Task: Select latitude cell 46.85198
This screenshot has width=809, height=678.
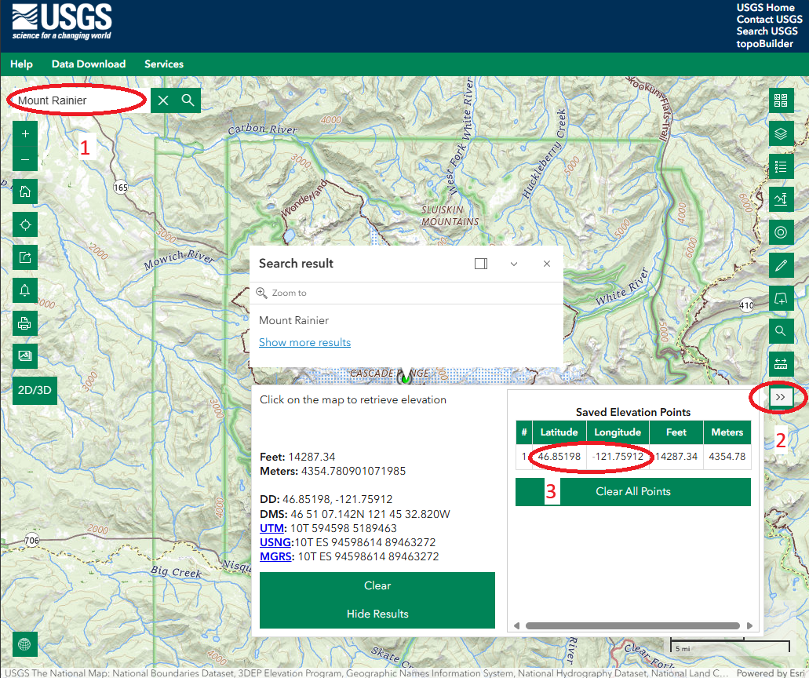Action: (x=559, y=457)
